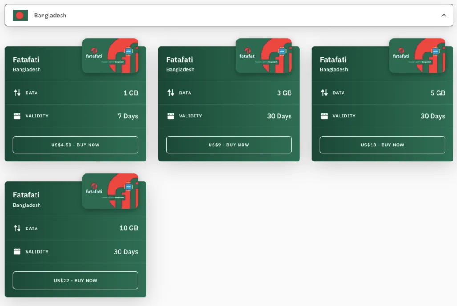Click the calendar validity icon on 5 GB plan
Viewport: 457px width, 306px height.
click(x=324, y=116)
